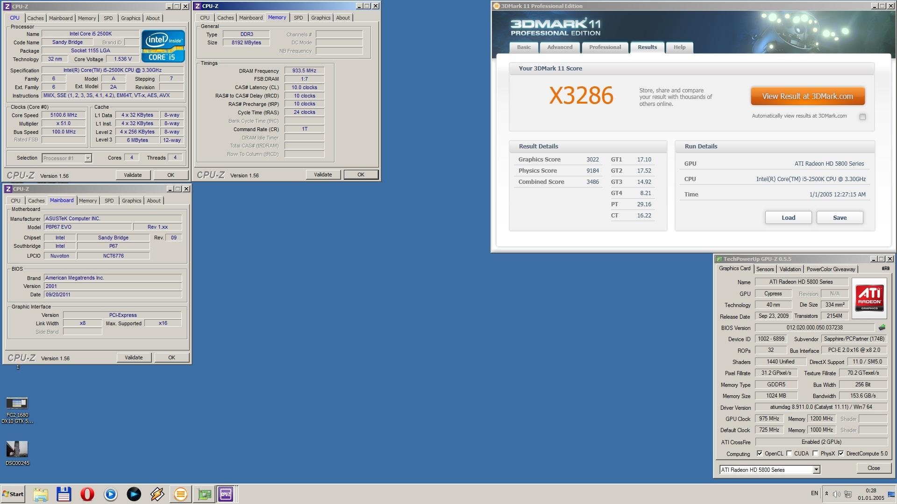
Task: Open the Help tab in 3DMark 11
Action: pyautogui.click(x=679, y=47)
